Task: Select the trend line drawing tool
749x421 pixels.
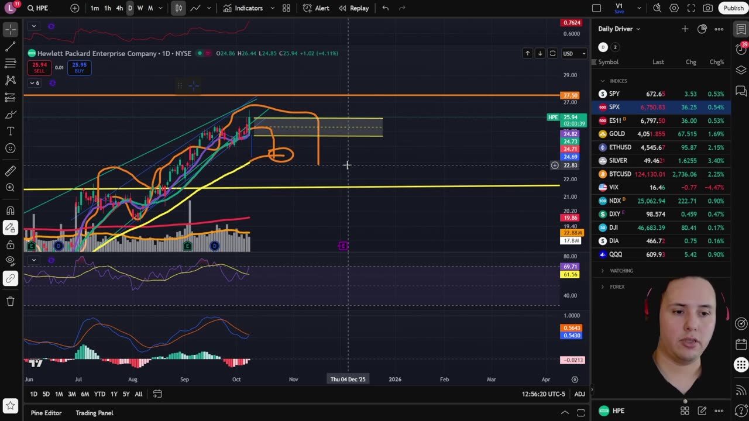Action: [11, 46]
